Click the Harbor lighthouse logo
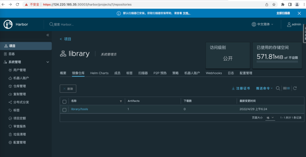 (x=8, y=24)
